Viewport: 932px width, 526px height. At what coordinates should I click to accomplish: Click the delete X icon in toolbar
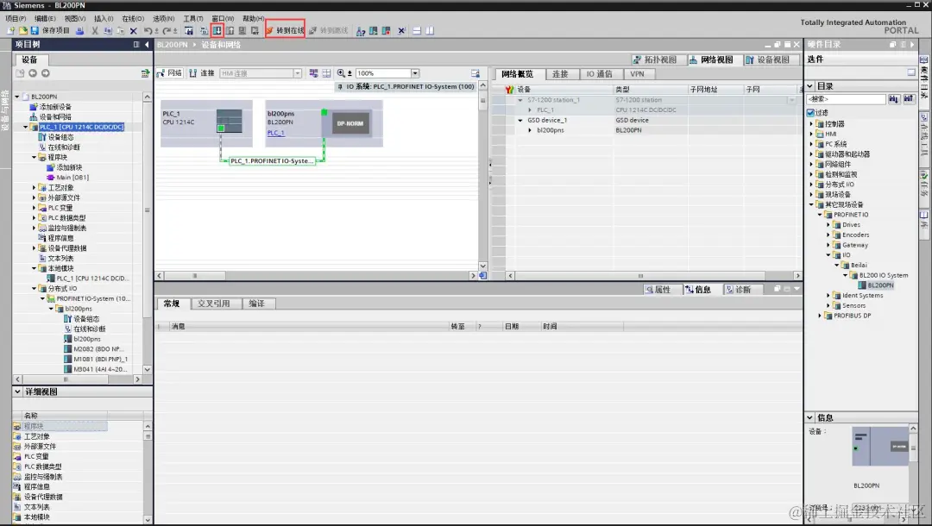click(x=133, y=30)
